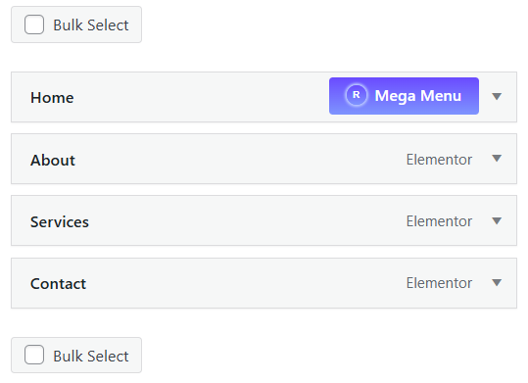Viewport: 528px width, 383px height.
Task: Open Mega Menu for the Home item
Action: tap(404, 96)
